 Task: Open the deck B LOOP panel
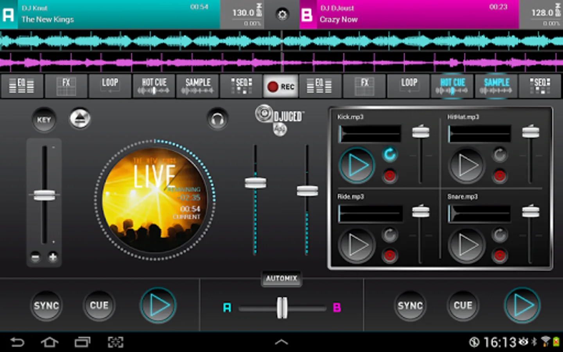click(x=409, y=86)
